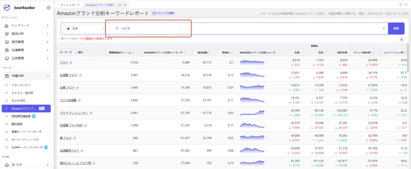The image size is (411, 169).
Task: Click the 先週 column header
Action: point(297,52)
